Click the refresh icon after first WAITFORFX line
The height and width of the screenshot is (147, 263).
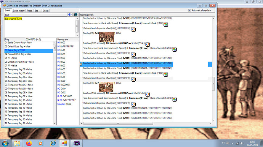pos(133,29)
